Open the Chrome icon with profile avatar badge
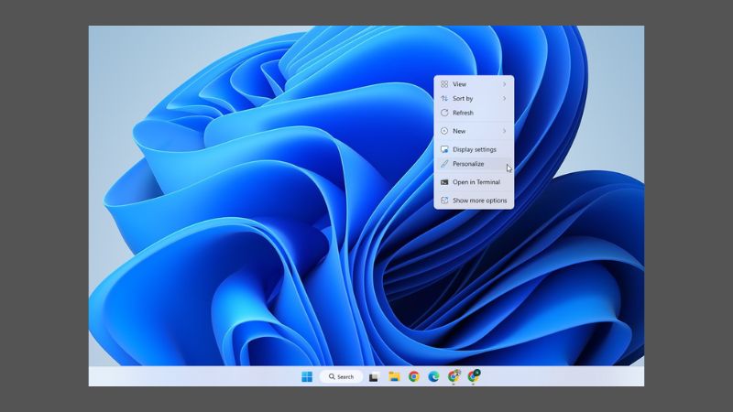 (x=454, y=376)
